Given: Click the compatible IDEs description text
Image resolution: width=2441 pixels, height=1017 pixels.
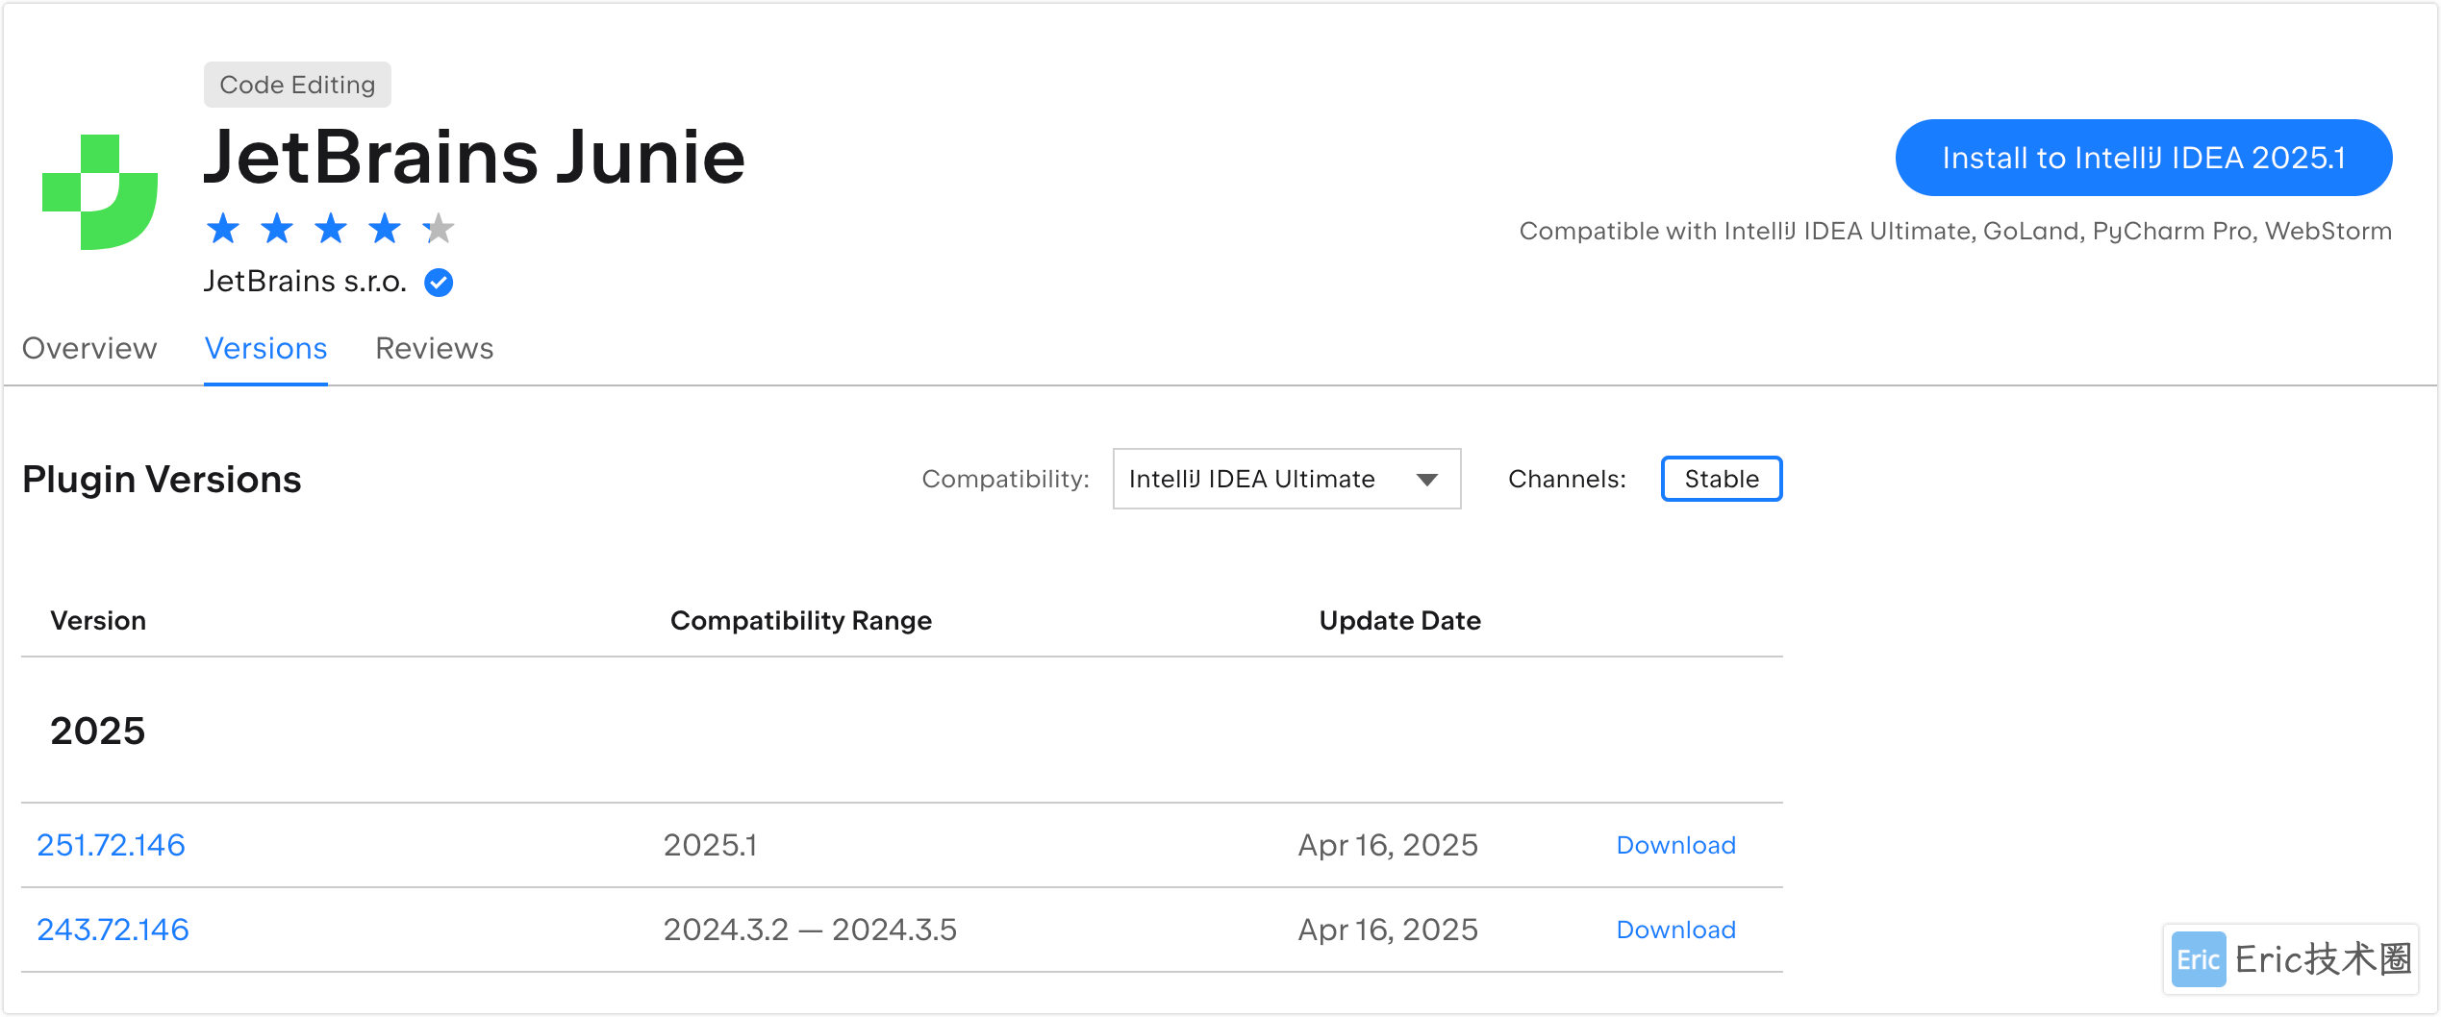Looking at the screenshot, I should (1955, 231).
